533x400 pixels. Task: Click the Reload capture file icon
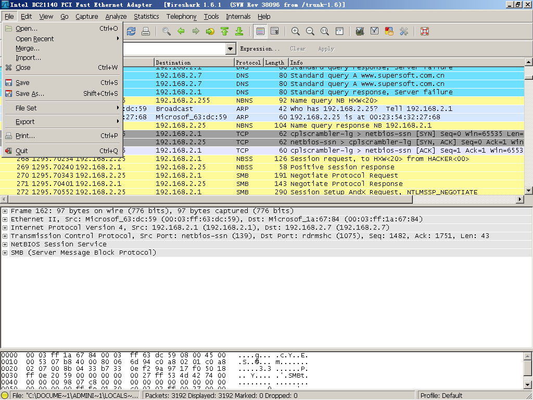pyautogui.click(x=131, y=31)
